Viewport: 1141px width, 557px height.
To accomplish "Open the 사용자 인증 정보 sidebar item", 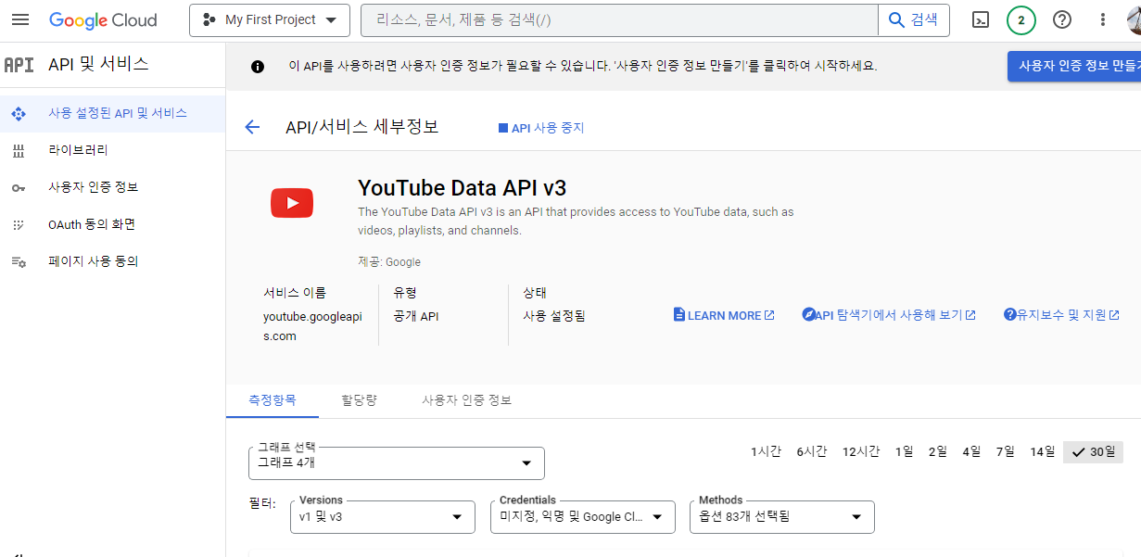I will coord(112,187).
